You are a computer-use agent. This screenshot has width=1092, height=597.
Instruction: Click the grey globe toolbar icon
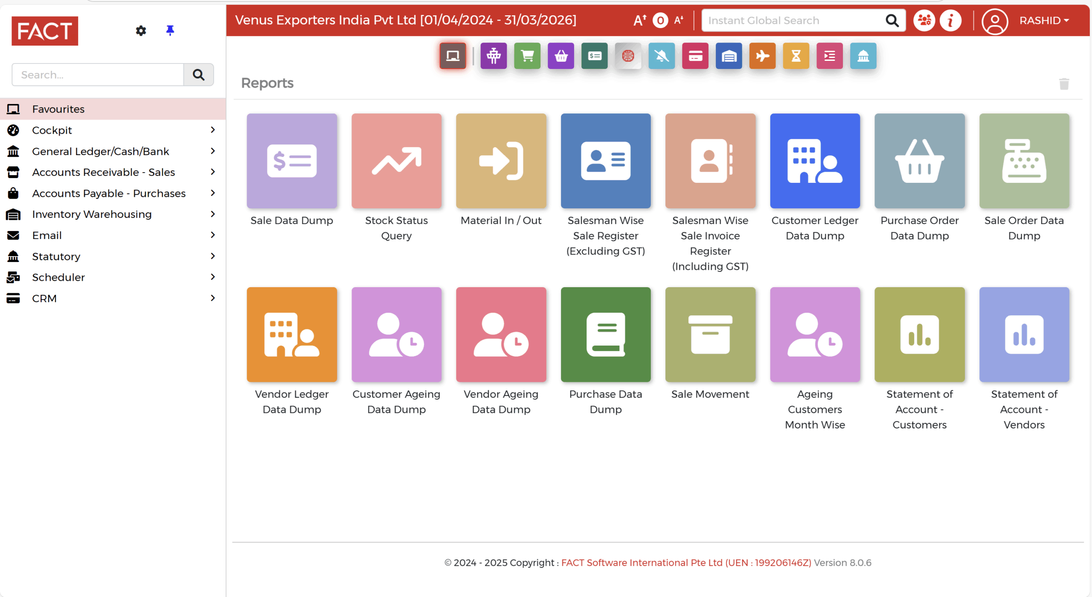(x=628, y=56)
